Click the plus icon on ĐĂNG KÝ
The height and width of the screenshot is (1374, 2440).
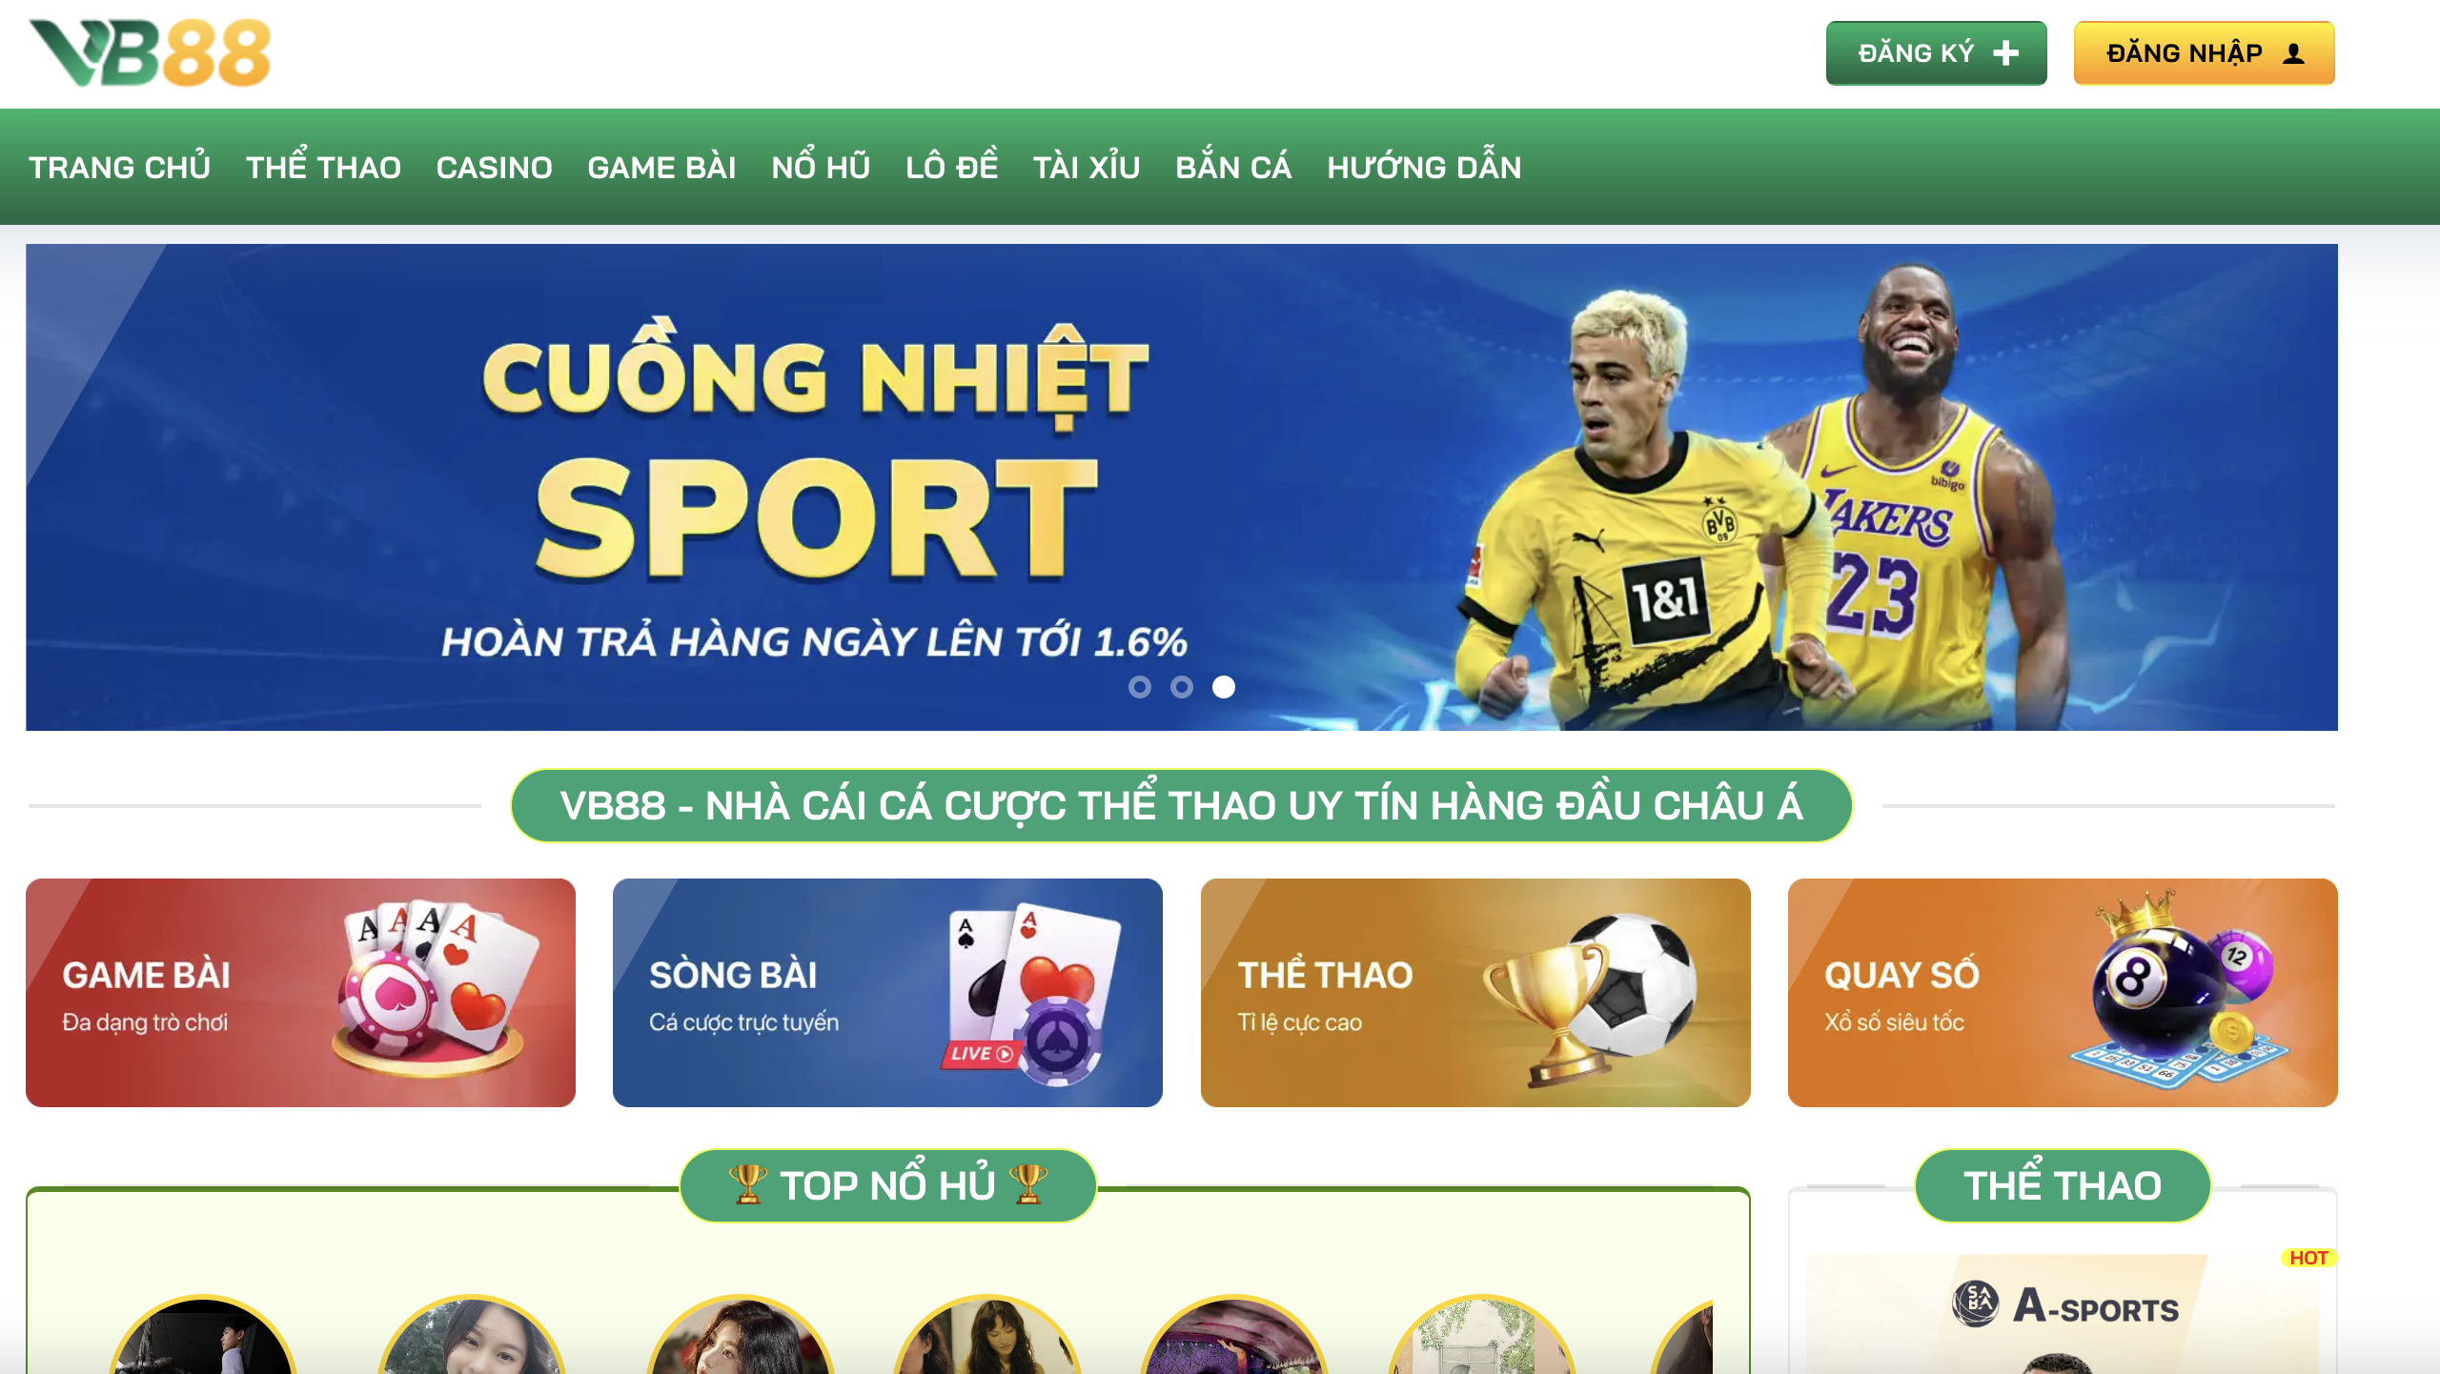click(2005, 53)
